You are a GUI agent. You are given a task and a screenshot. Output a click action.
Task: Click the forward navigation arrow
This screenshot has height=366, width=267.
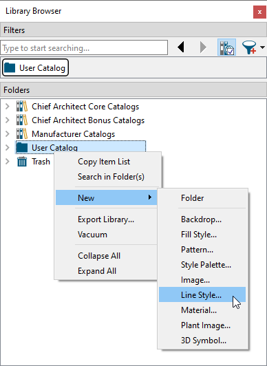203,47
